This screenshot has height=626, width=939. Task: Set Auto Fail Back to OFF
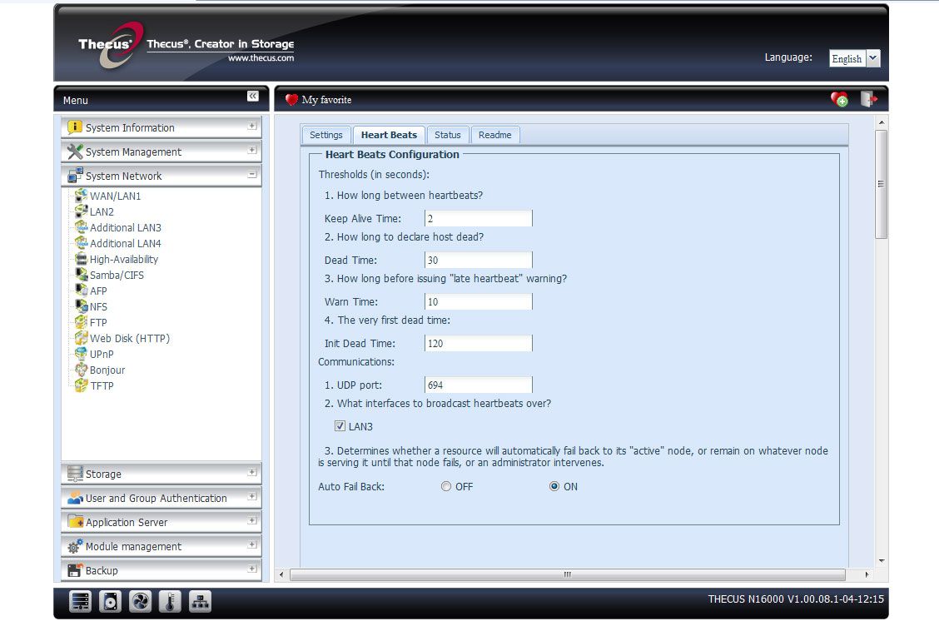point(445,486)
